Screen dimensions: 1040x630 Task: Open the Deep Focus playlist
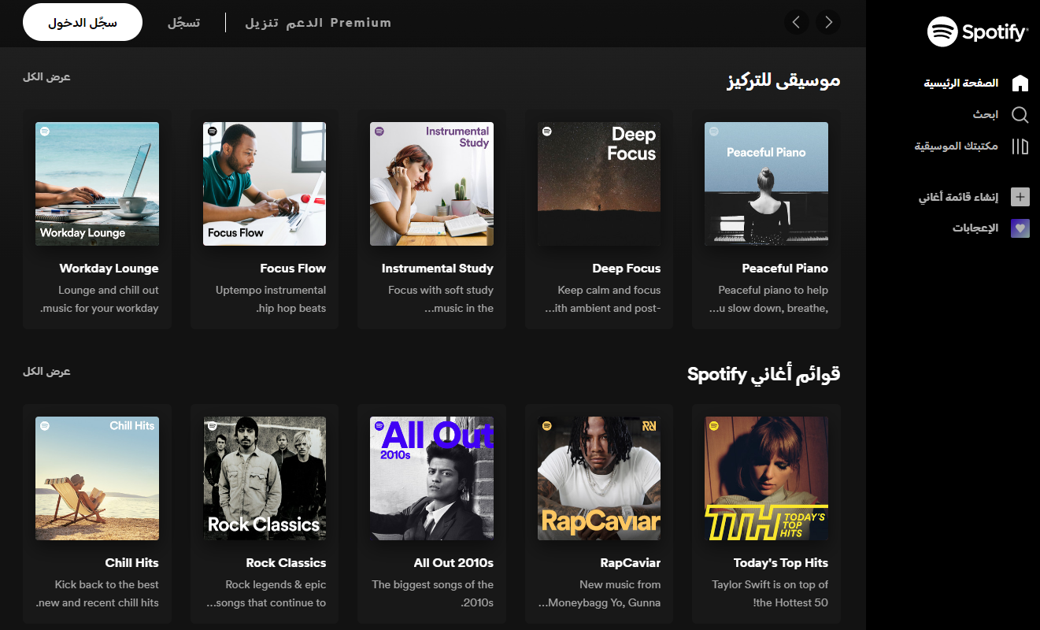point(598,183)
